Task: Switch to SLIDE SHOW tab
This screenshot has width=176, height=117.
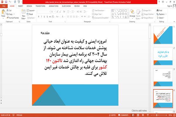Action: tap(66, 6)
